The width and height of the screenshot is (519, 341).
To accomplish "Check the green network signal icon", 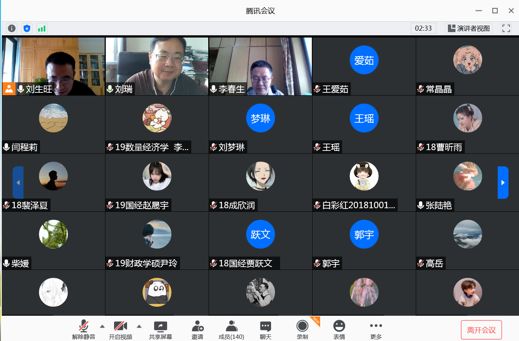I will pyautogui.click(x=42, y=28).
